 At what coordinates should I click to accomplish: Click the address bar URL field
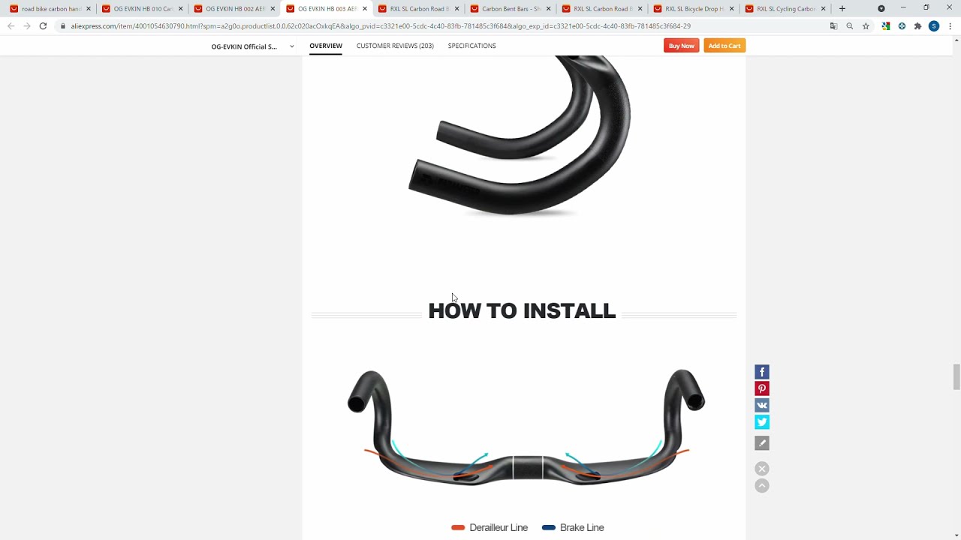[443, 26]
